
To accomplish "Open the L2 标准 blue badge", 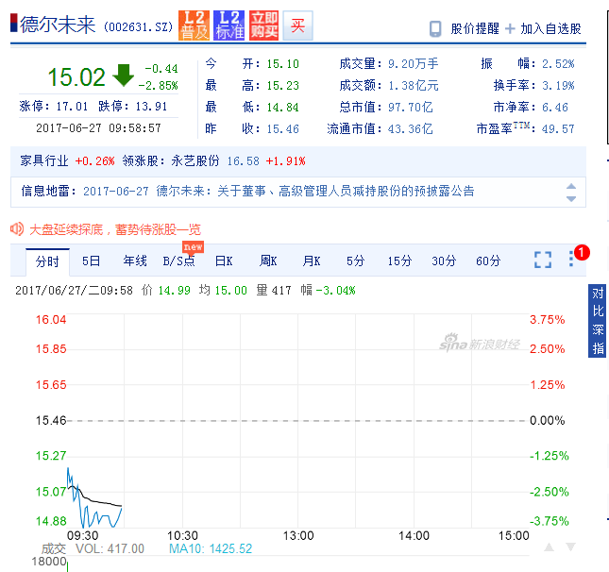I will click(x=228, y=25).
